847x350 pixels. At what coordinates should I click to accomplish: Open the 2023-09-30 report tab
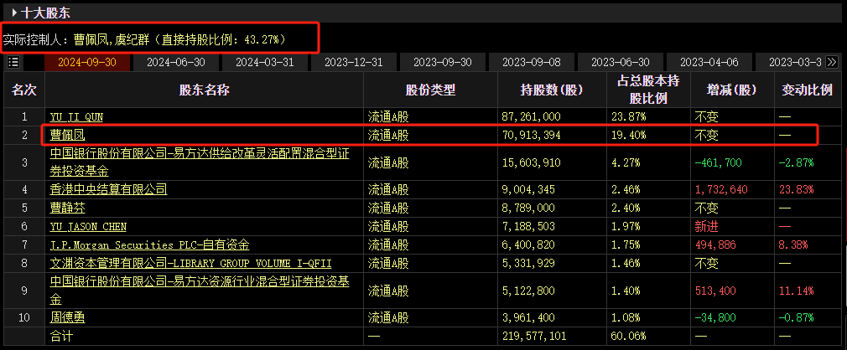(x=443, y=62)
